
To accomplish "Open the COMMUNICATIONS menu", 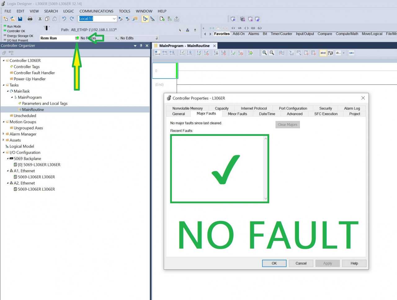I will pyautogui.click(x=96, y=11).
